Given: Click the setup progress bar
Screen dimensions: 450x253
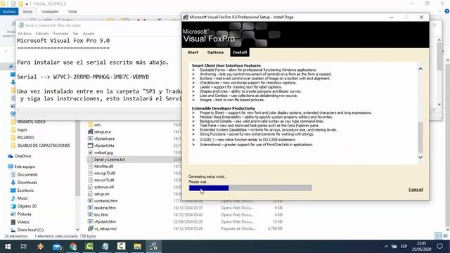Looking at the screenshot, I should coord(250,188).
